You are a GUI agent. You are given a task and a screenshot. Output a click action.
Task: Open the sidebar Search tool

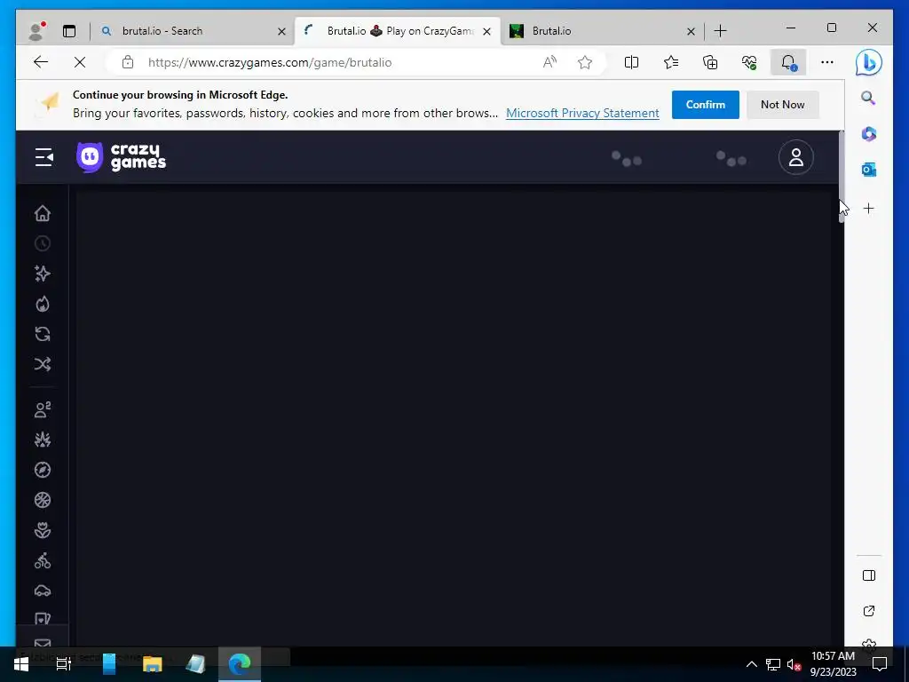click(868, 98)
